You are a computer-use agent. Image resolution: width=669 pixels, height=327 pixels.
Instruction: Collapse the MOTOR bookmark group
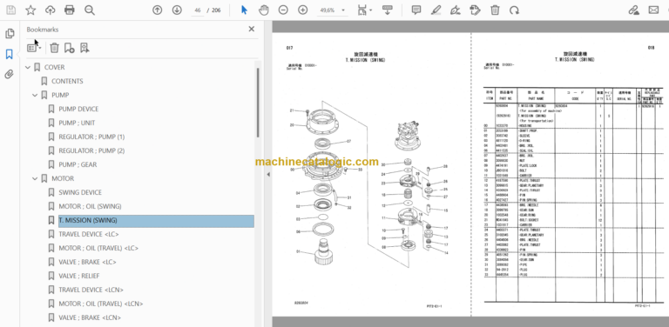pos(35,179)
